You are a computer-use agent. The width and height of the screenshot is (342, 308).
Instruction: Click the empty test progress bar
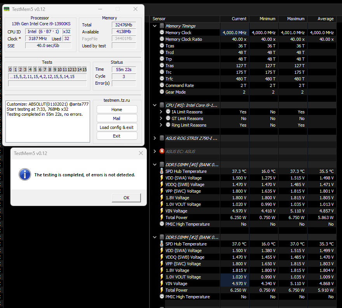pos(47,84)
